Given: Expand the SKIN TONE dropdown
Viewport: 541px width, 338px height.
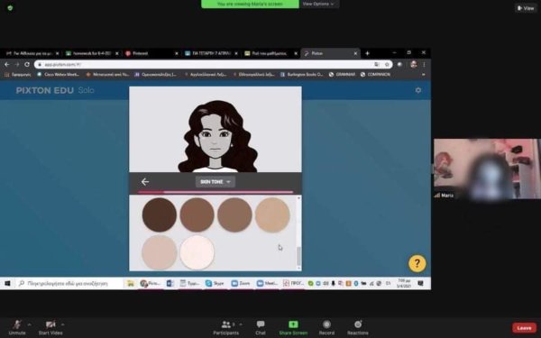Looking at the screenshot, I should pyautogui.click(x=215, y=182).
